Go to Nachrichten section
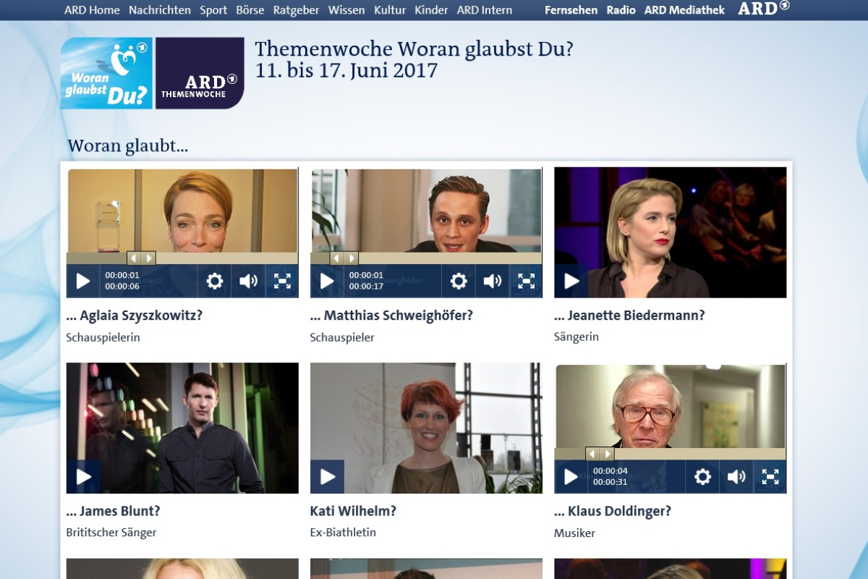 [160, 10]
